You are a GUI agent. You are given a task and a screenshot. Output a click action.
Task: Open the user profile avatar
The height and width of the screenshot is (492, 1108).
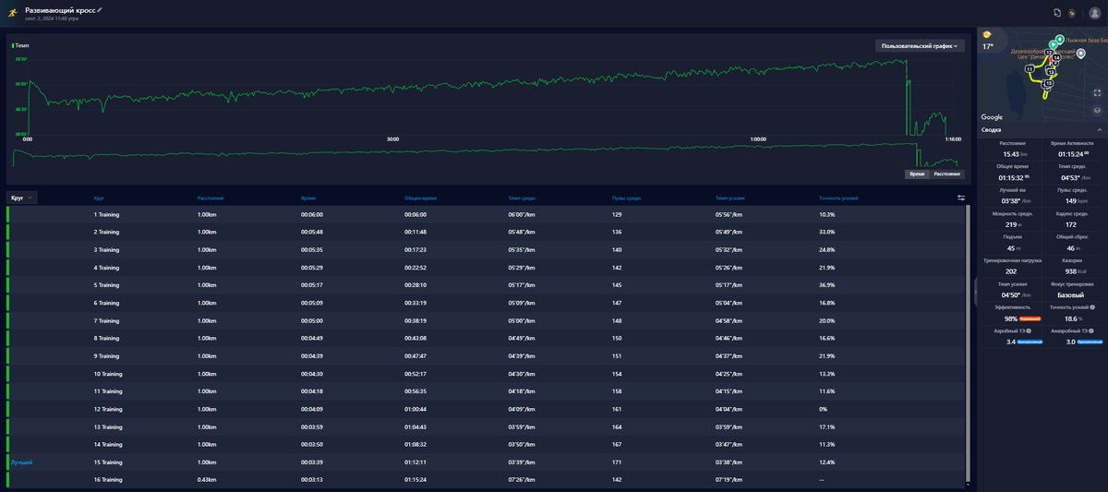point(1094,13)
